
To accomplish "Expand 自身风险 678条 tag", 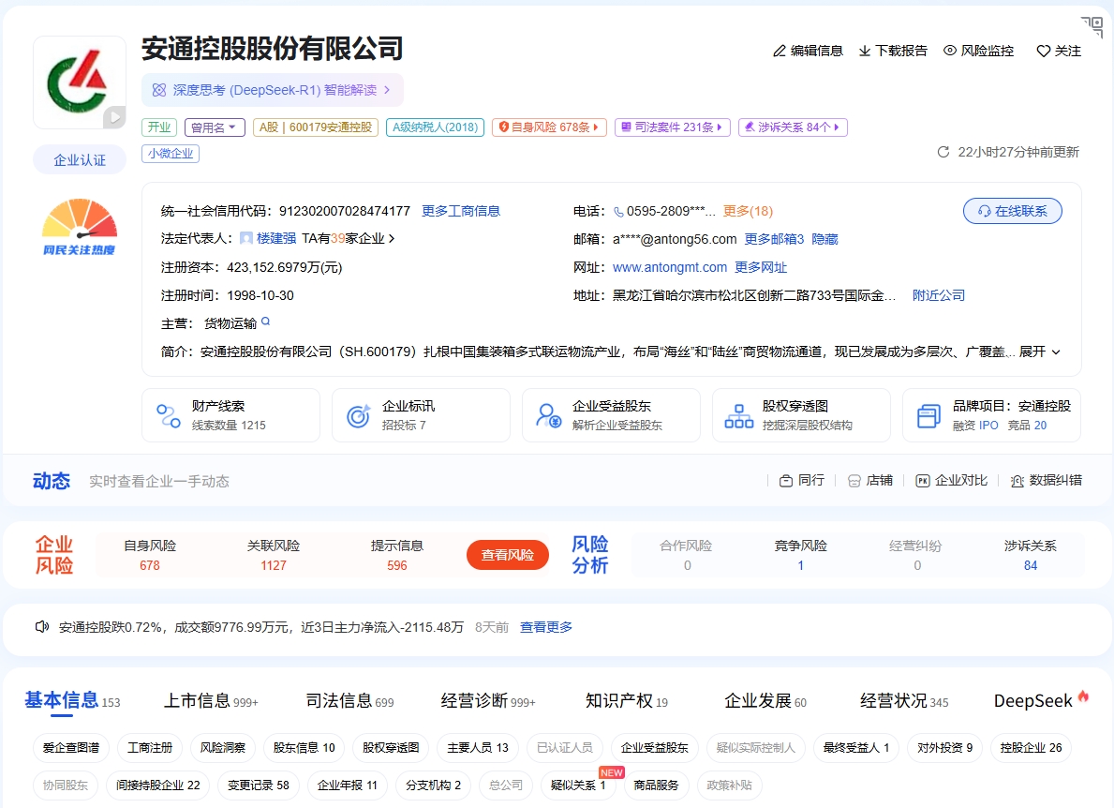I will click(x=549, y=127).
